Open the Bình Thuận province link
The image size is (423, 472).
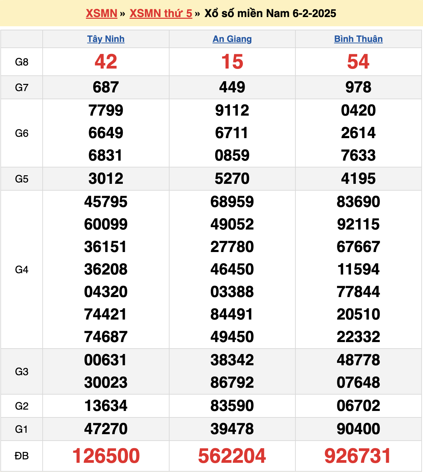tap(358, 39)
